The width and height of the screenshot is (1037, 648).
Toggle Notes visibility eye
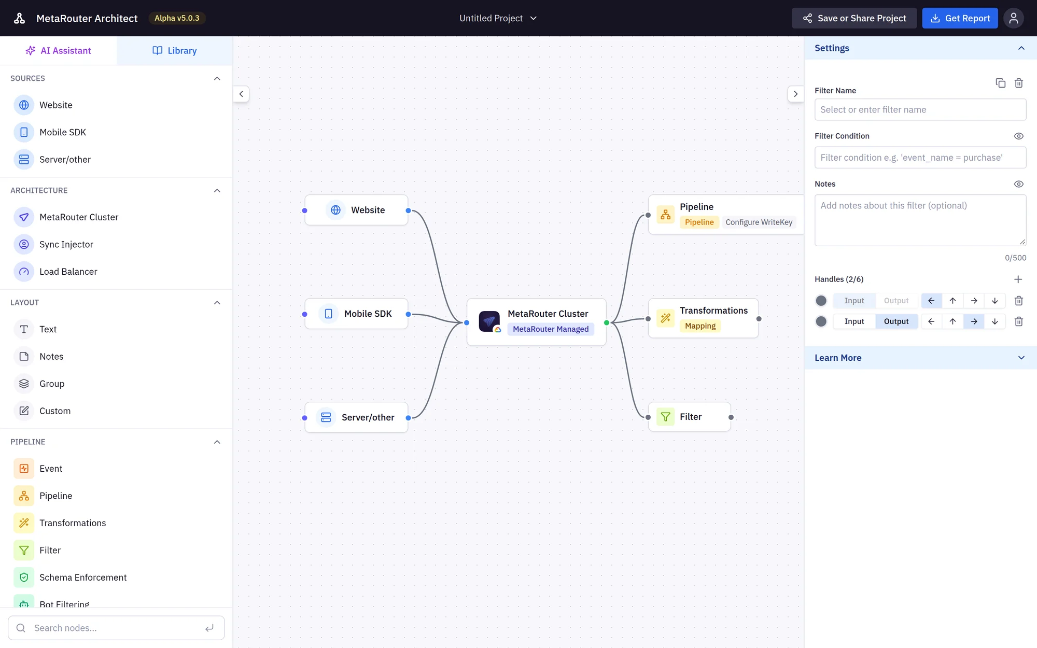pyautogui.click(x=1019, y=184)
